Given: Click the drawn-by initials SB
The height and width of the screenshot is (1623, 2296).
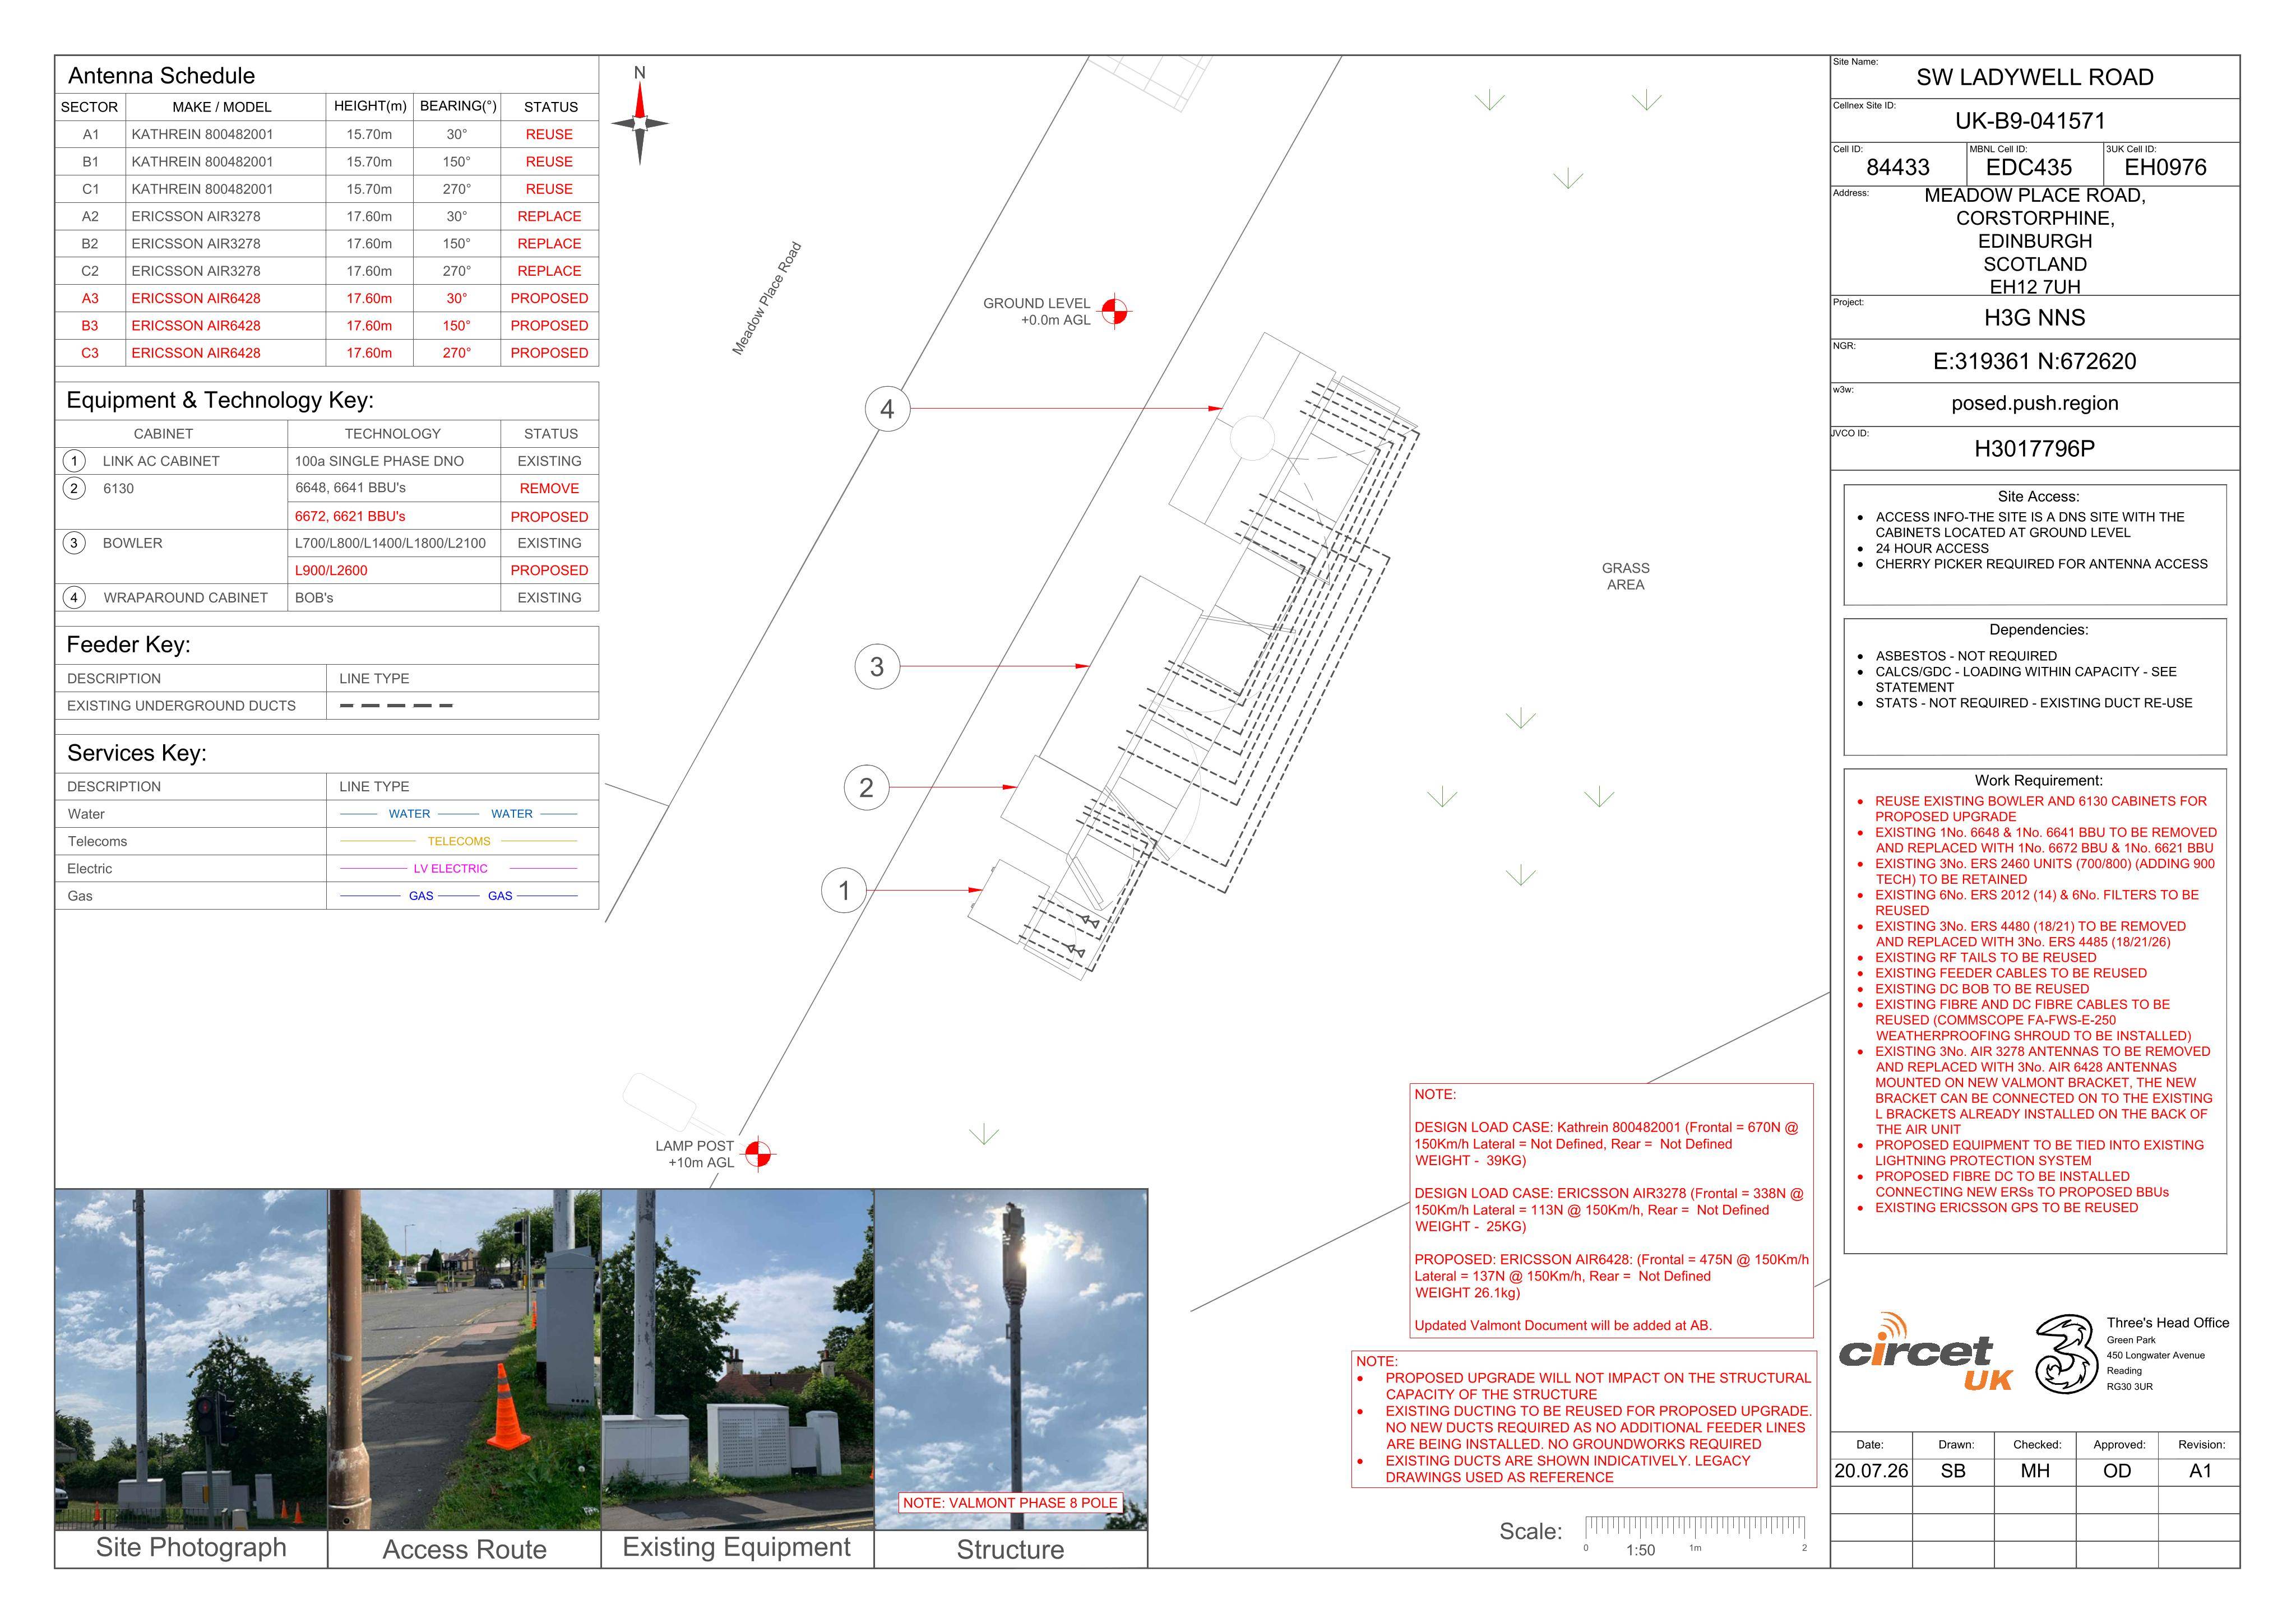Looking at the screenshot, I should pyautogui.click(x=1953, y=1472).
